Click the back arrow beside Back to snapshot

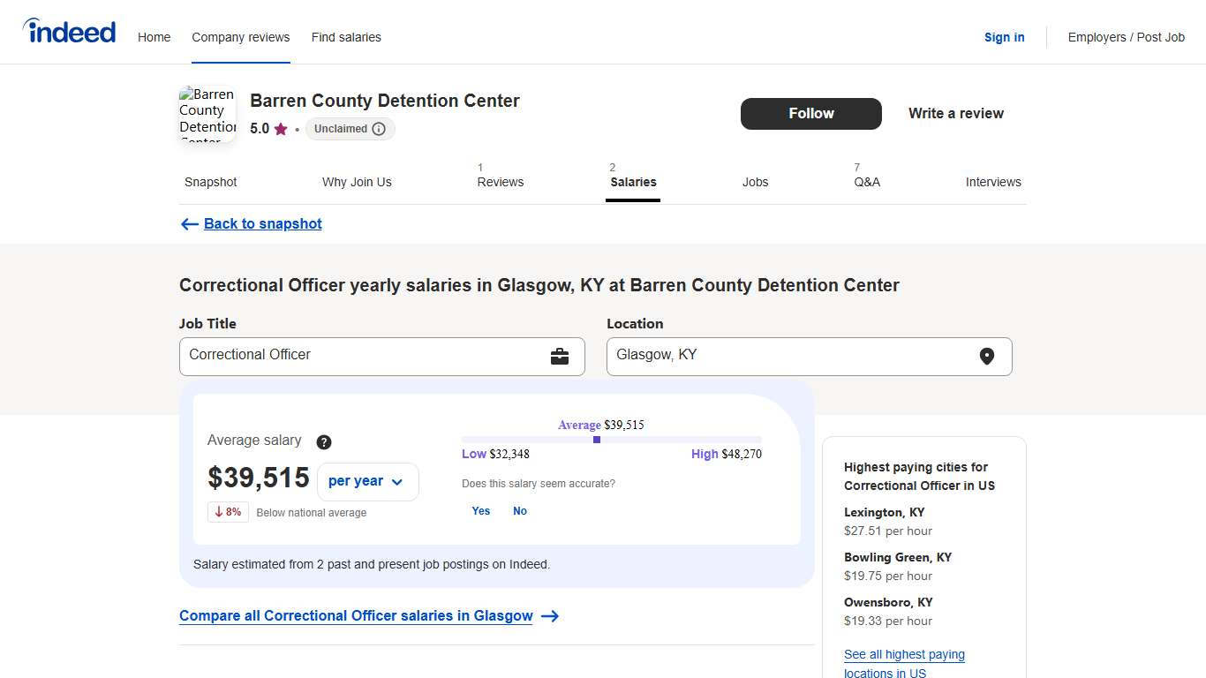(189, 224)
